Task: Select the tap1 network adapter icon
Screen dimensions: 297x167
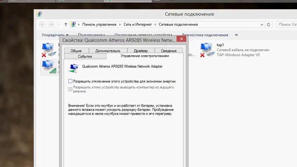Action: pyautogui.click(x=207, y=50)
